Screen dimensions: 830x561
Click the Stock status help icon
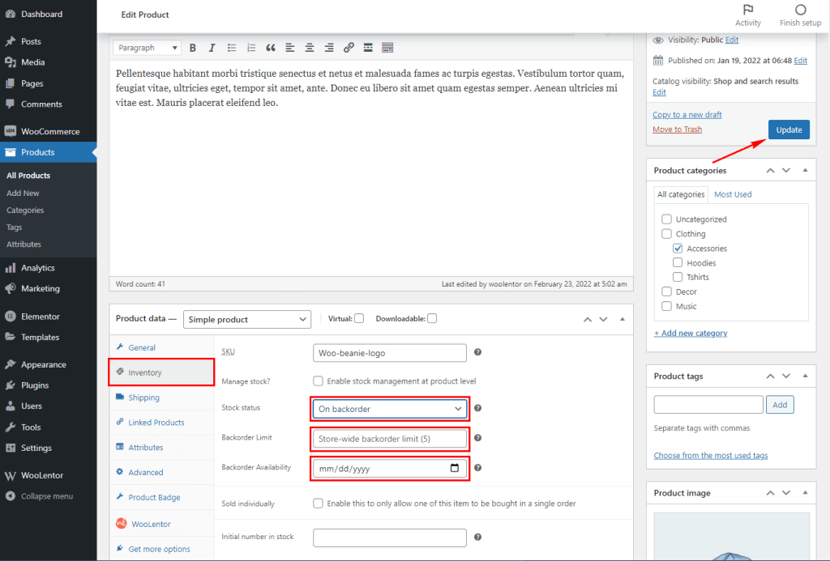477,409
